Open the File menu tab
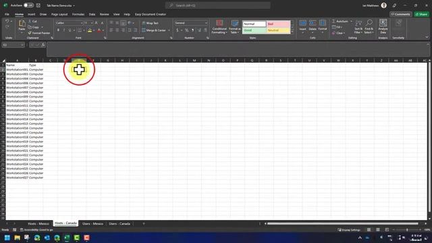The image size is (432, 243). pyautogui.click(x=7, y=14)
